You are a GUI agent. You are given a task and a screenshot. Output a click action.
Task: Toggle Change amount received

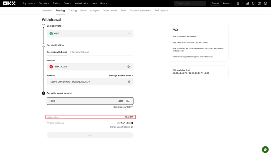[x=121, y=127]
